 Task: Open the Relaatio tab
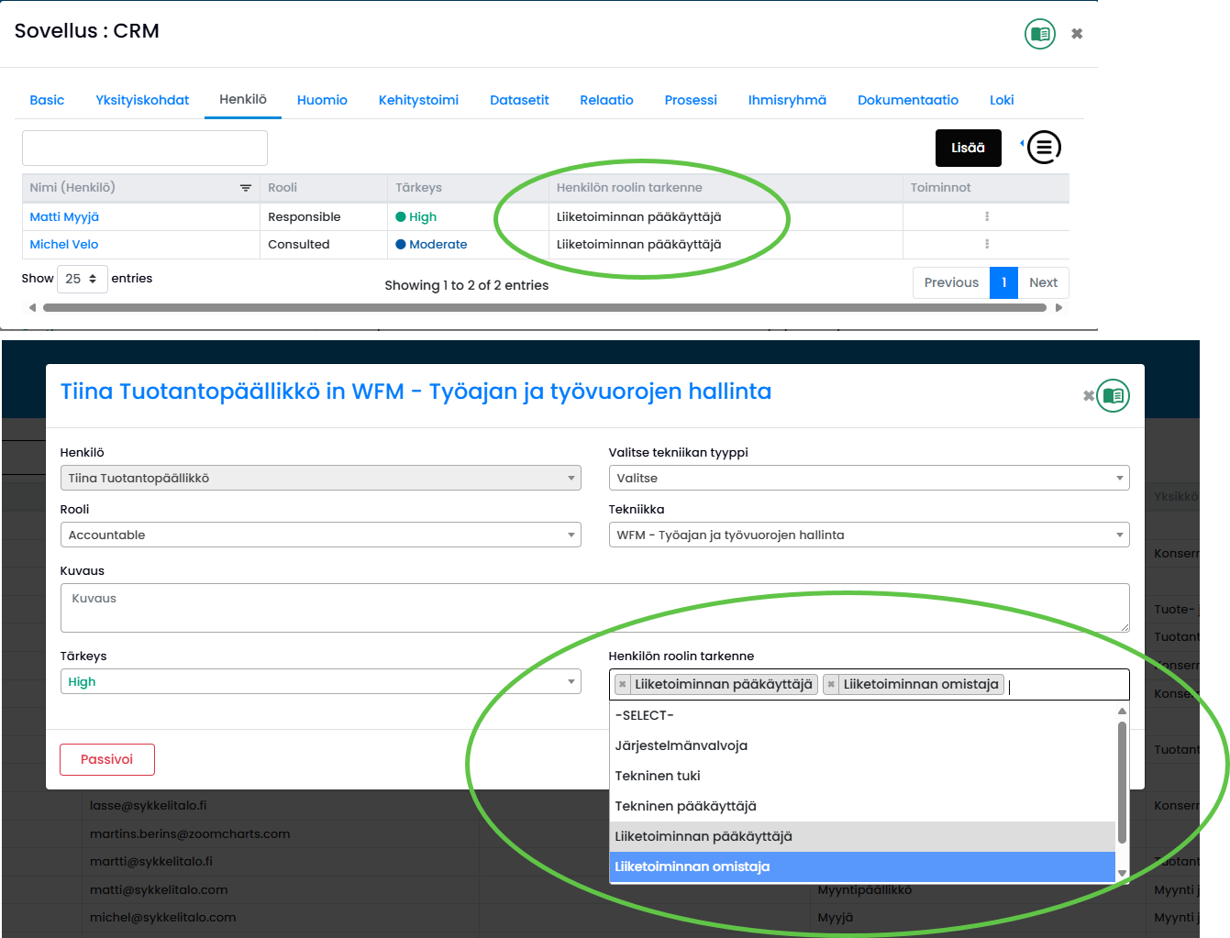coord(606,100)
